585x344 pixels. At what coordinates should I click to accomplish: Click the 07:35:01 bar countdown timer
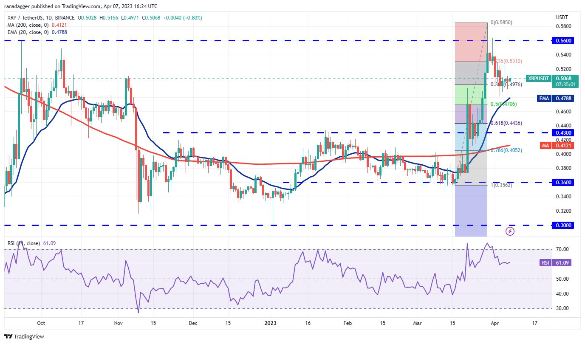tap(565, 85)
